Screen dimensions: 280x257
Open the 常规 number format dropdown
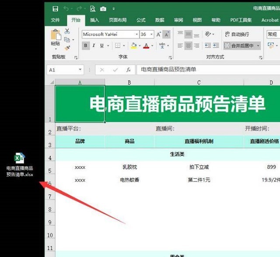coord(273,34)
